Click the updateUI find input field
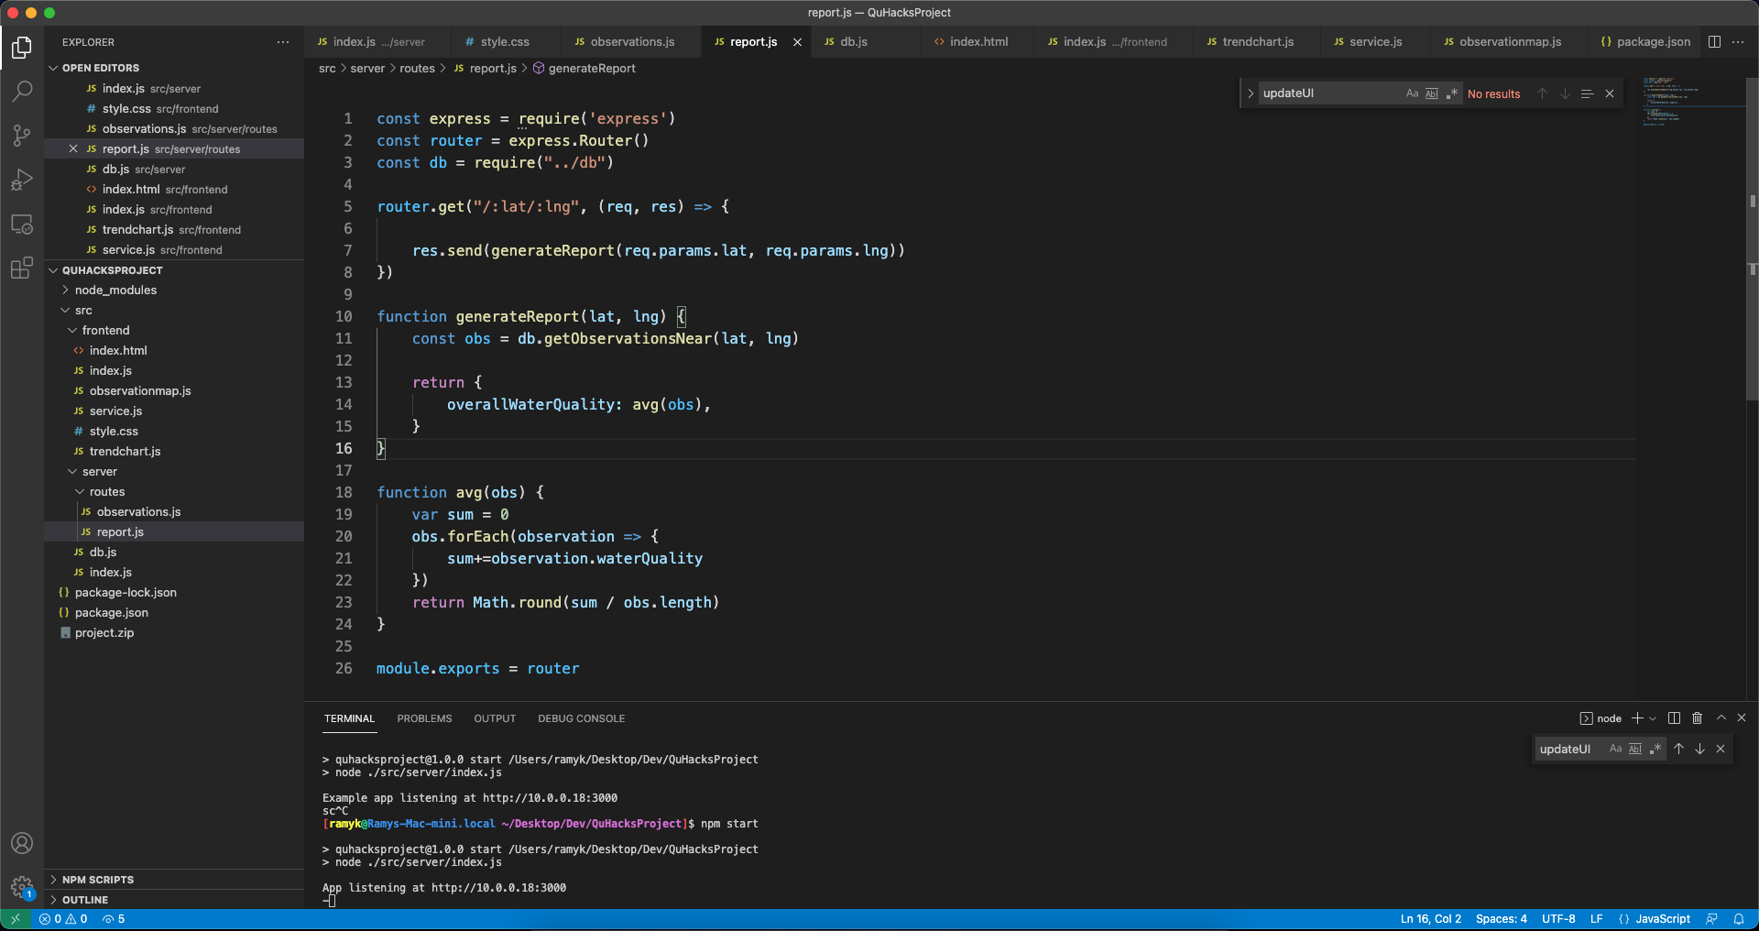The width and height of the screenshot is (1759, 931). 1328,93
